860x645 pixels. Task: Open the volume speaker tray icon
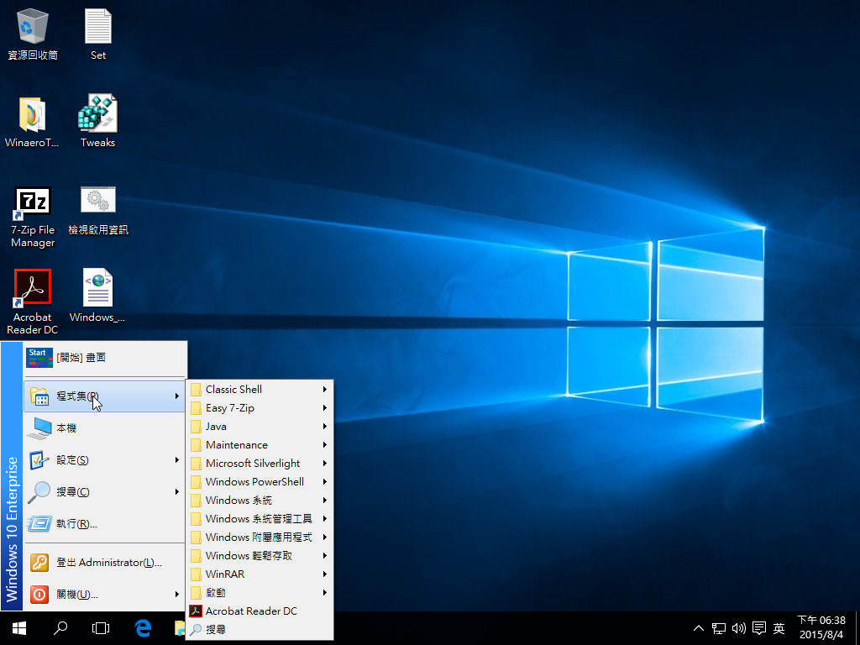coord(739,628)
